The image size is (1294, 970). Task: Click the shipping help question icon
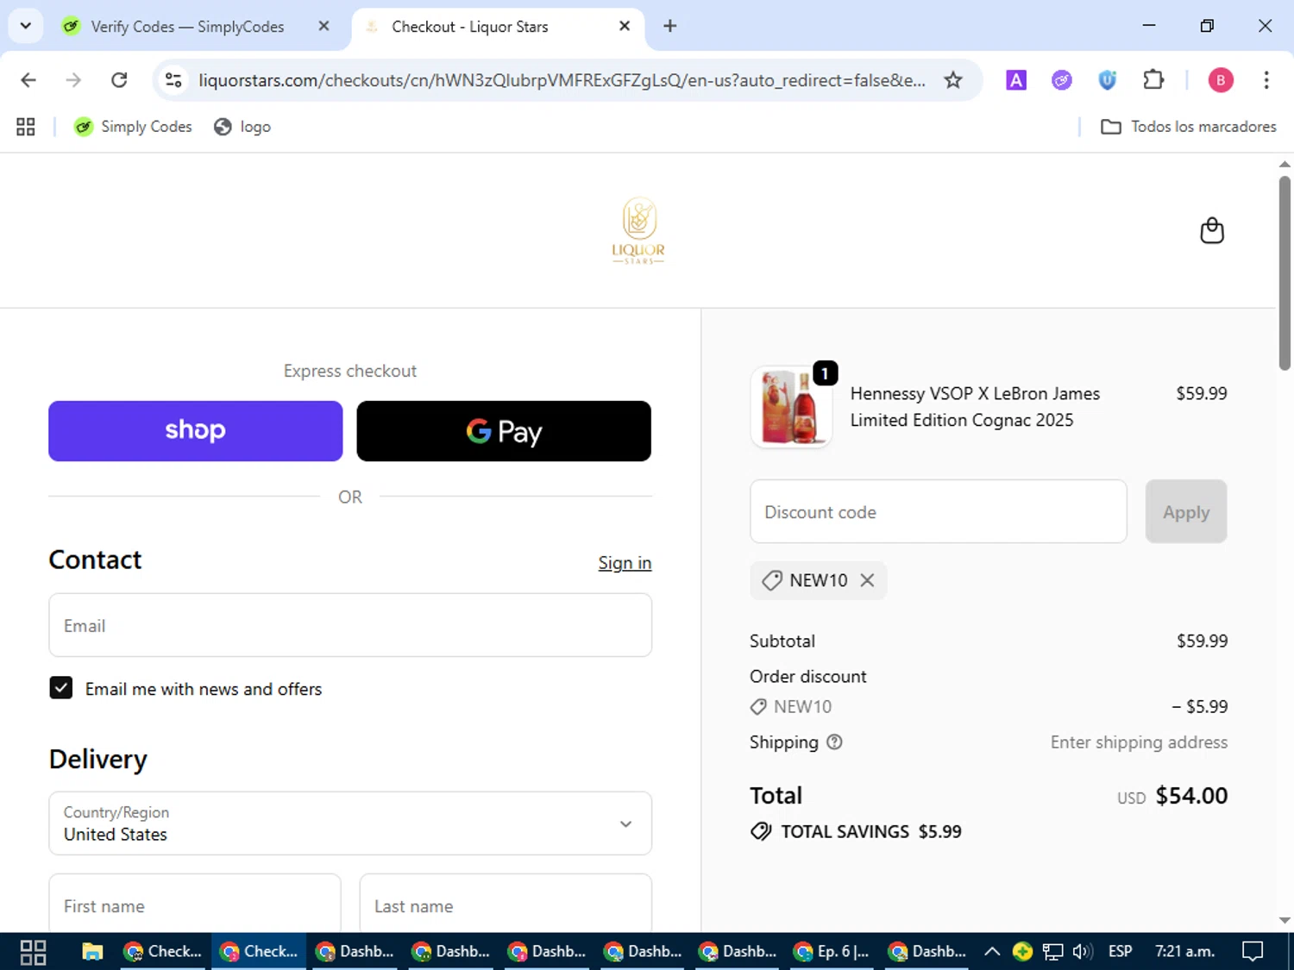click(834, 742)
